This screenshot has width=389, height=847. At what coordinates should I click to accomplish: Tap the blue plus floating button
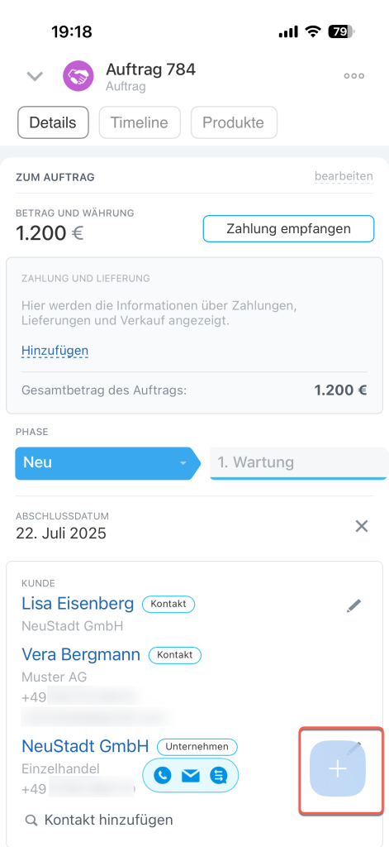338,768
